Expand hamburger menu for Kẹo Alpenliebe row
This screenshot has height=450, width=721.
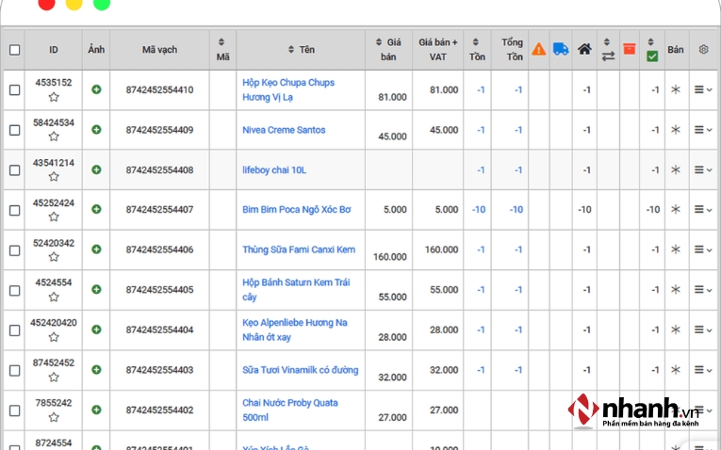point(703,330)
